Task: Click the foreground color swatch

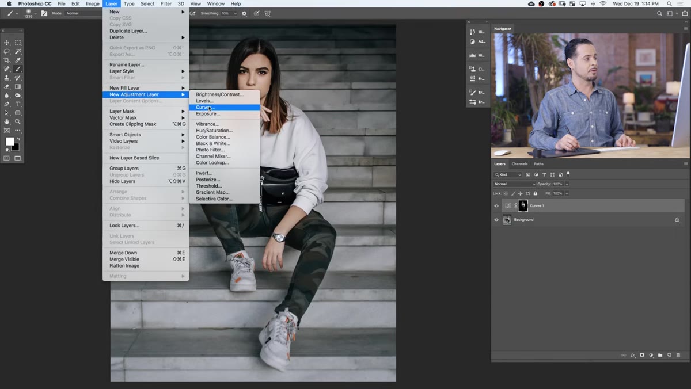Action: click(x=10, y=142)
